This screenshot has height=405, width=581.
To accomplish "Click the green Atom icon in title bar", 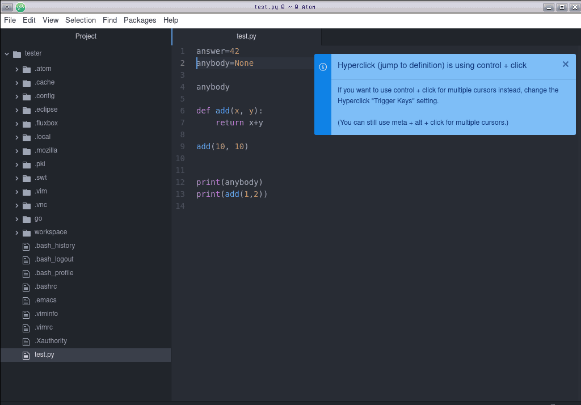I will [20, 7].
